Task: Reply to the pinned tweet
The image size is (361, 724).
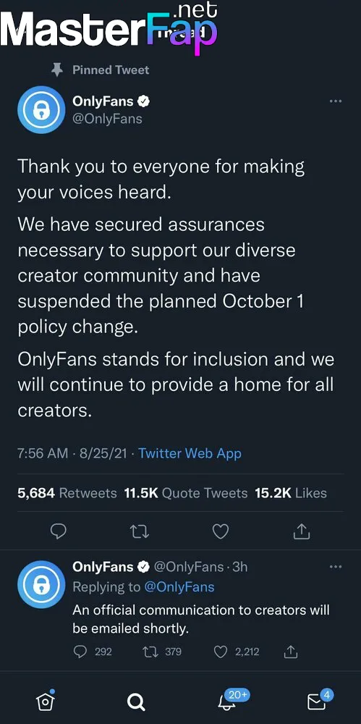Action: click(58, 532)
